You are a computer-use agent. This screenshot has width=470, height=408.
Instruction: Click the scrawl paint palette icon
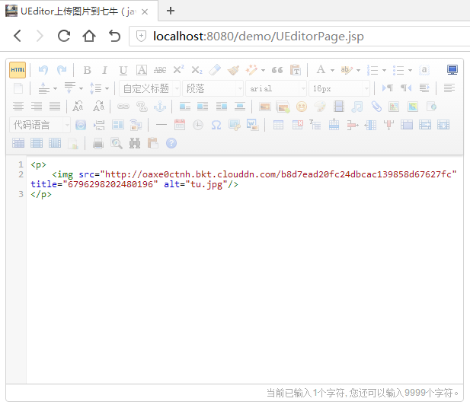[320, 107]
